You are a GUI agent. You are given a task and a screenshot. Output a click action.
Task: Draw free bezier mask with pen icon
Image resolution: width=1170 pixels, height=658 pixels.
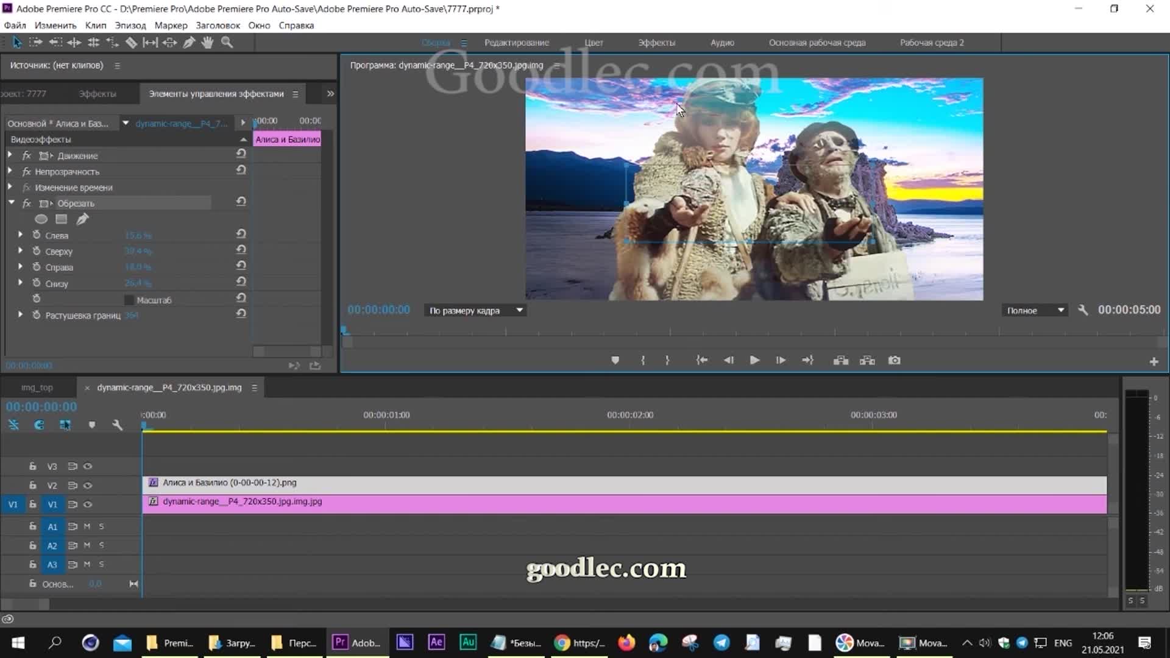pyautogui.click(x=82, y=219)
